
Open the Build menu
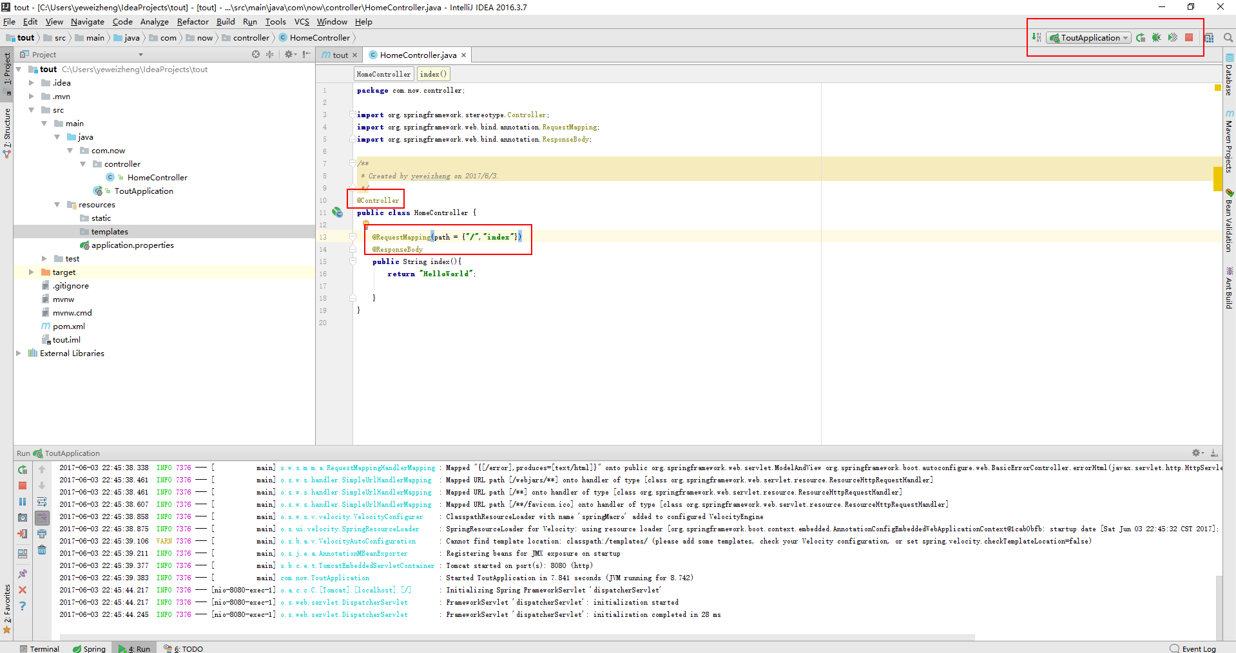[x=226, y=21]
